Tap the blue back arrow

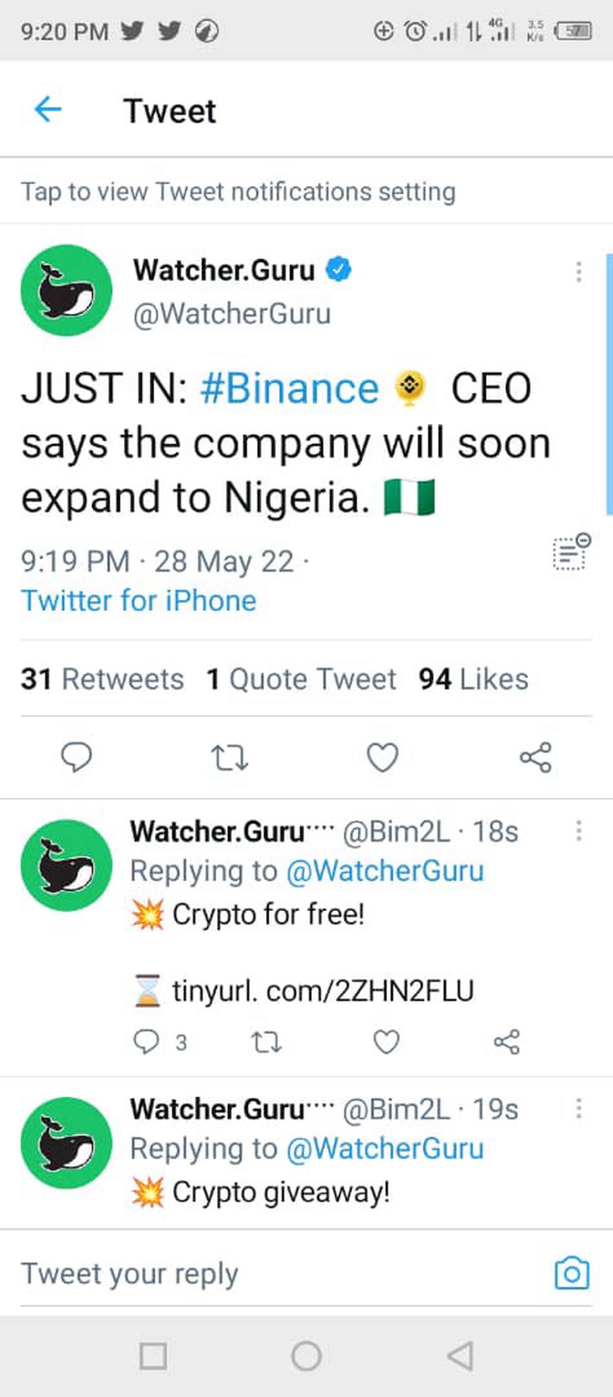pos(48,109)
